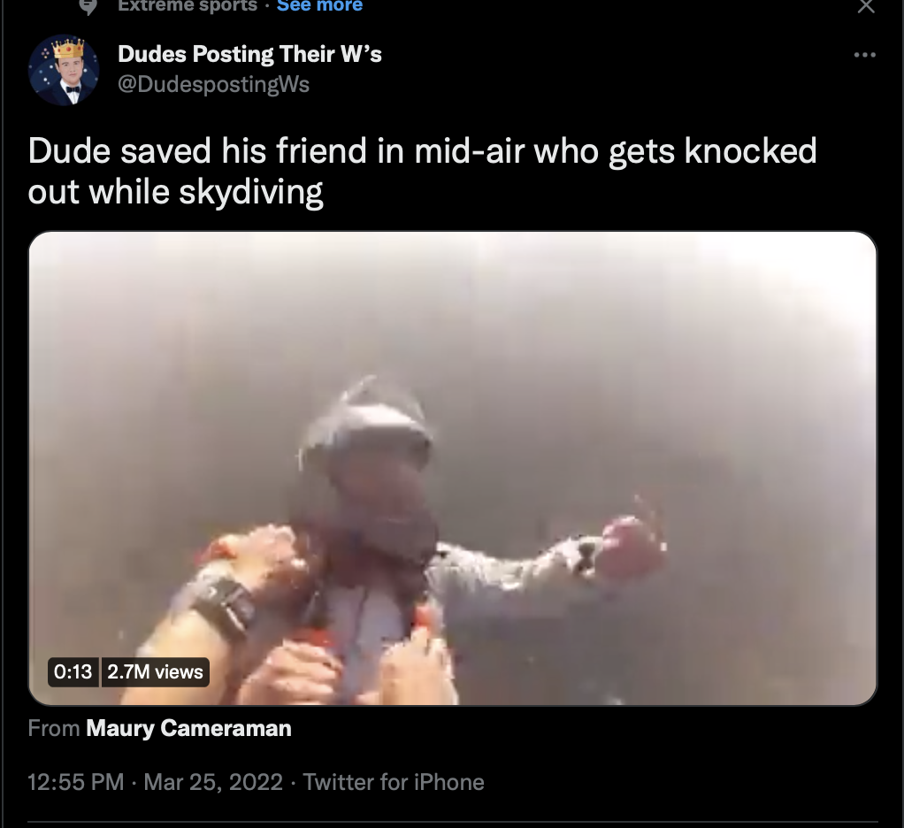Open the 12:55 PM Mar 25, 2022 timestamp
This screenshot has width=904, height=828.
point(155,783)
